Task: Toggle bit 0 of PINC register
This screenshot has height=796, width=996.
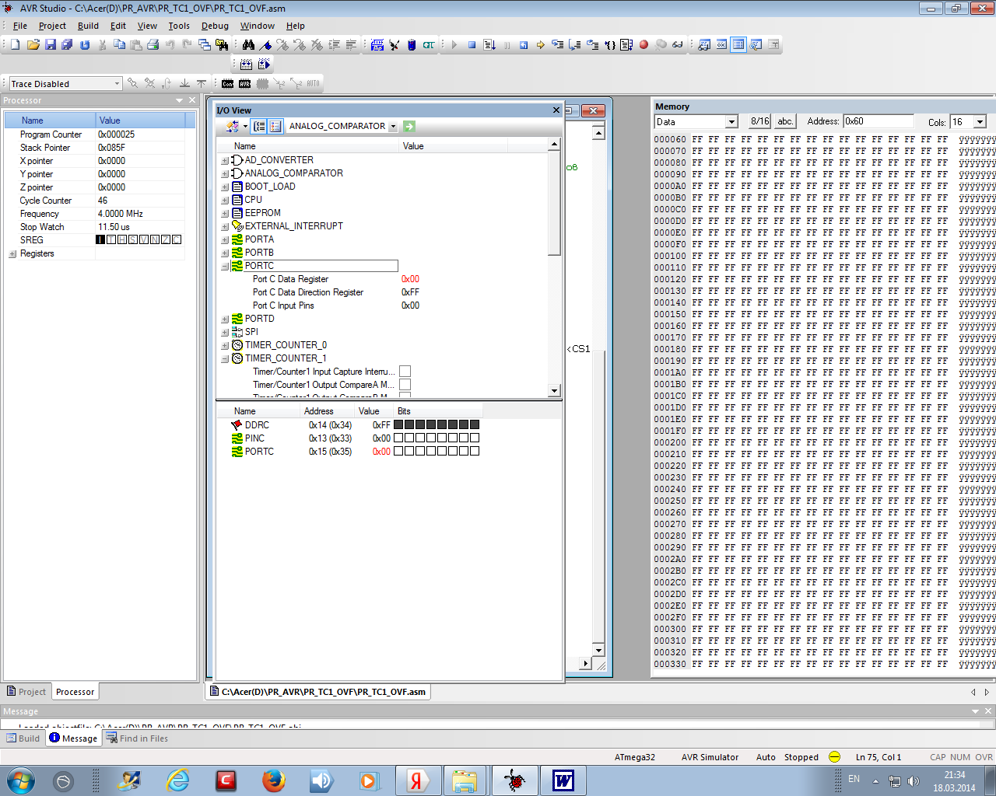Action: coord(475,438)
